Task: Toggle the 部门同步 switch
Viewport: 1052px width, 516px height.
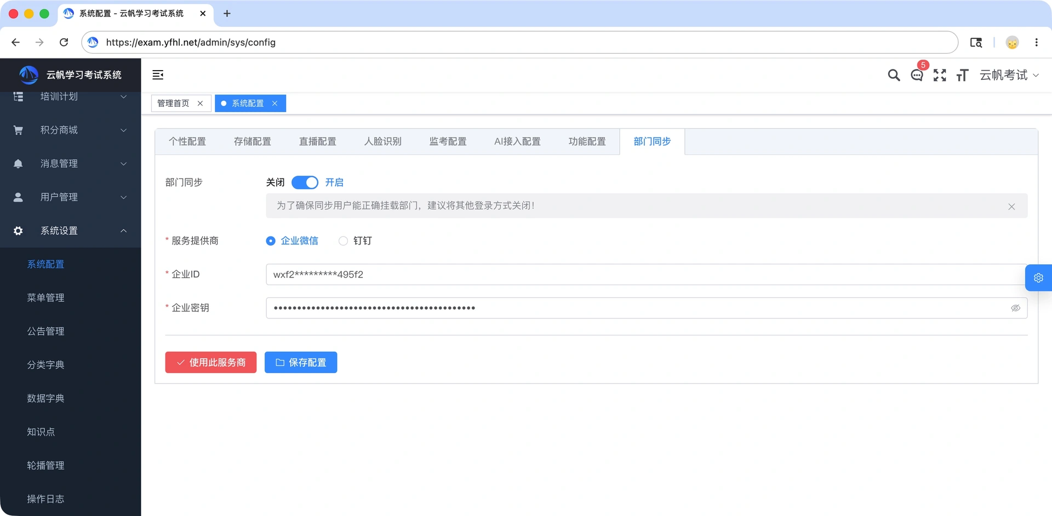Action: pos(305,182)
